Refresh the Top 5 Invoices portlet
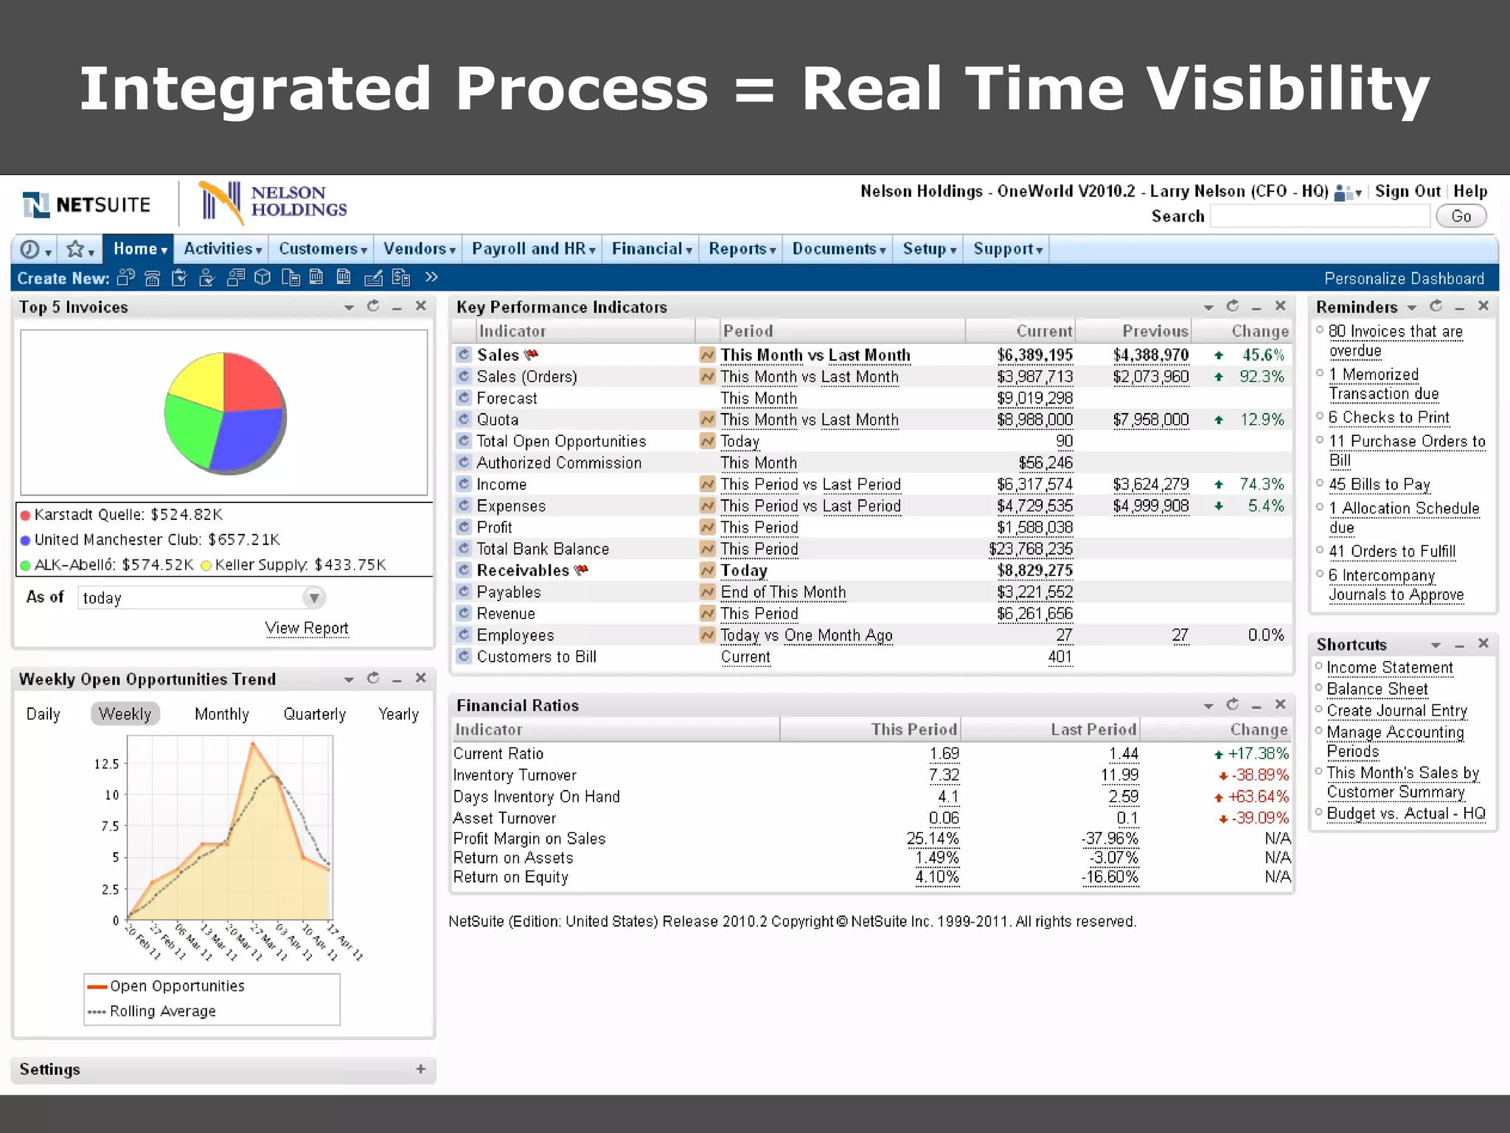Image resolution: width=1510 pixels, height=1133 pixels. click(373, 305)
